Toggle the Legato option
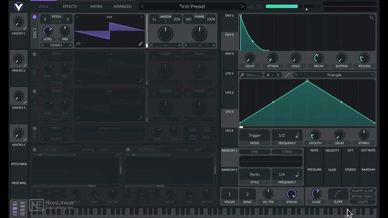This screenshot has height=218, width=388. pos(363,202)
